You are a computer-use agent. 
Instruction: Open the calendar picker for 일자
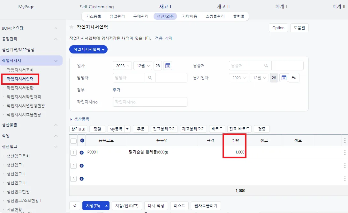click(x=168, y=66)
